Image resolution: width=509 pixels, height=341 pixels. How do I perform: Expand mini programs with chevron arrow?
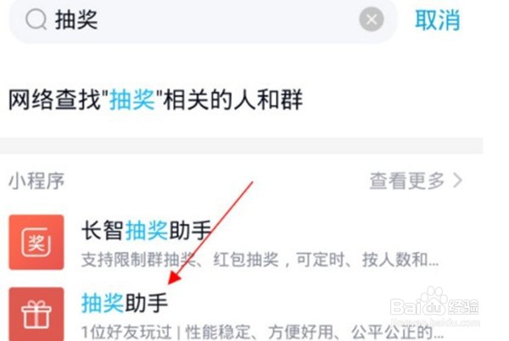click(457, 181)
